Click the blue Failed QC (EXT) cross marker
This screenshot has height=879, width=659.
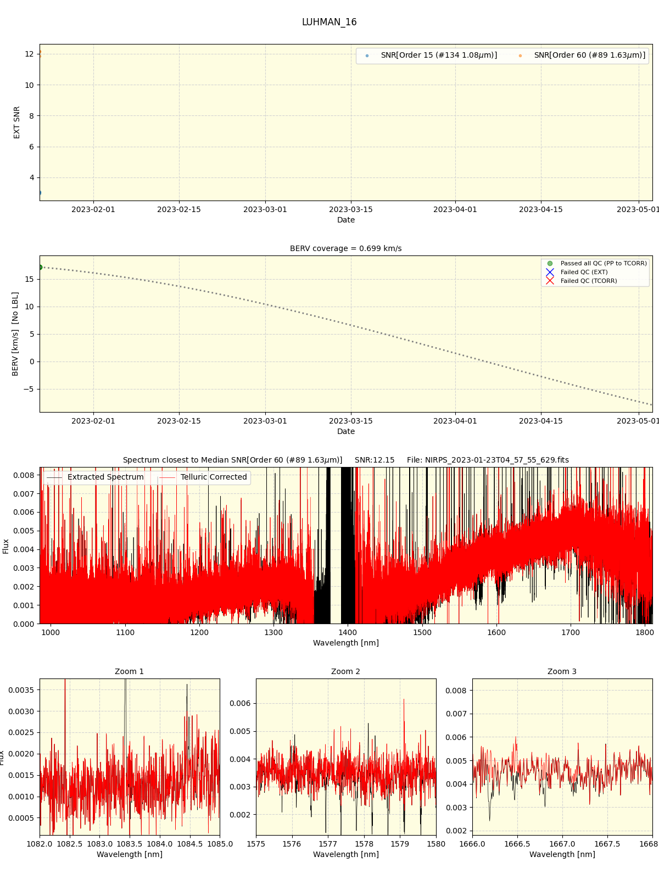[550, 272]
